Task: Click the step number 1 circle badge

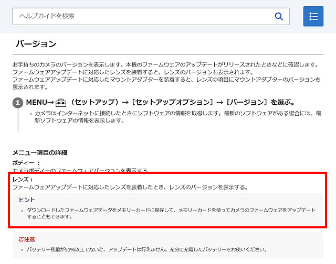Action: [x=18, y=103]
